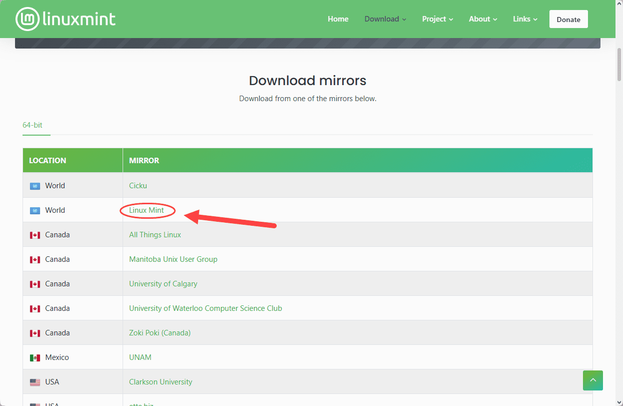Screen dimensions: 623x406
Task: Open the Linux Mint mirror link
Action: [x=147, y=210]
